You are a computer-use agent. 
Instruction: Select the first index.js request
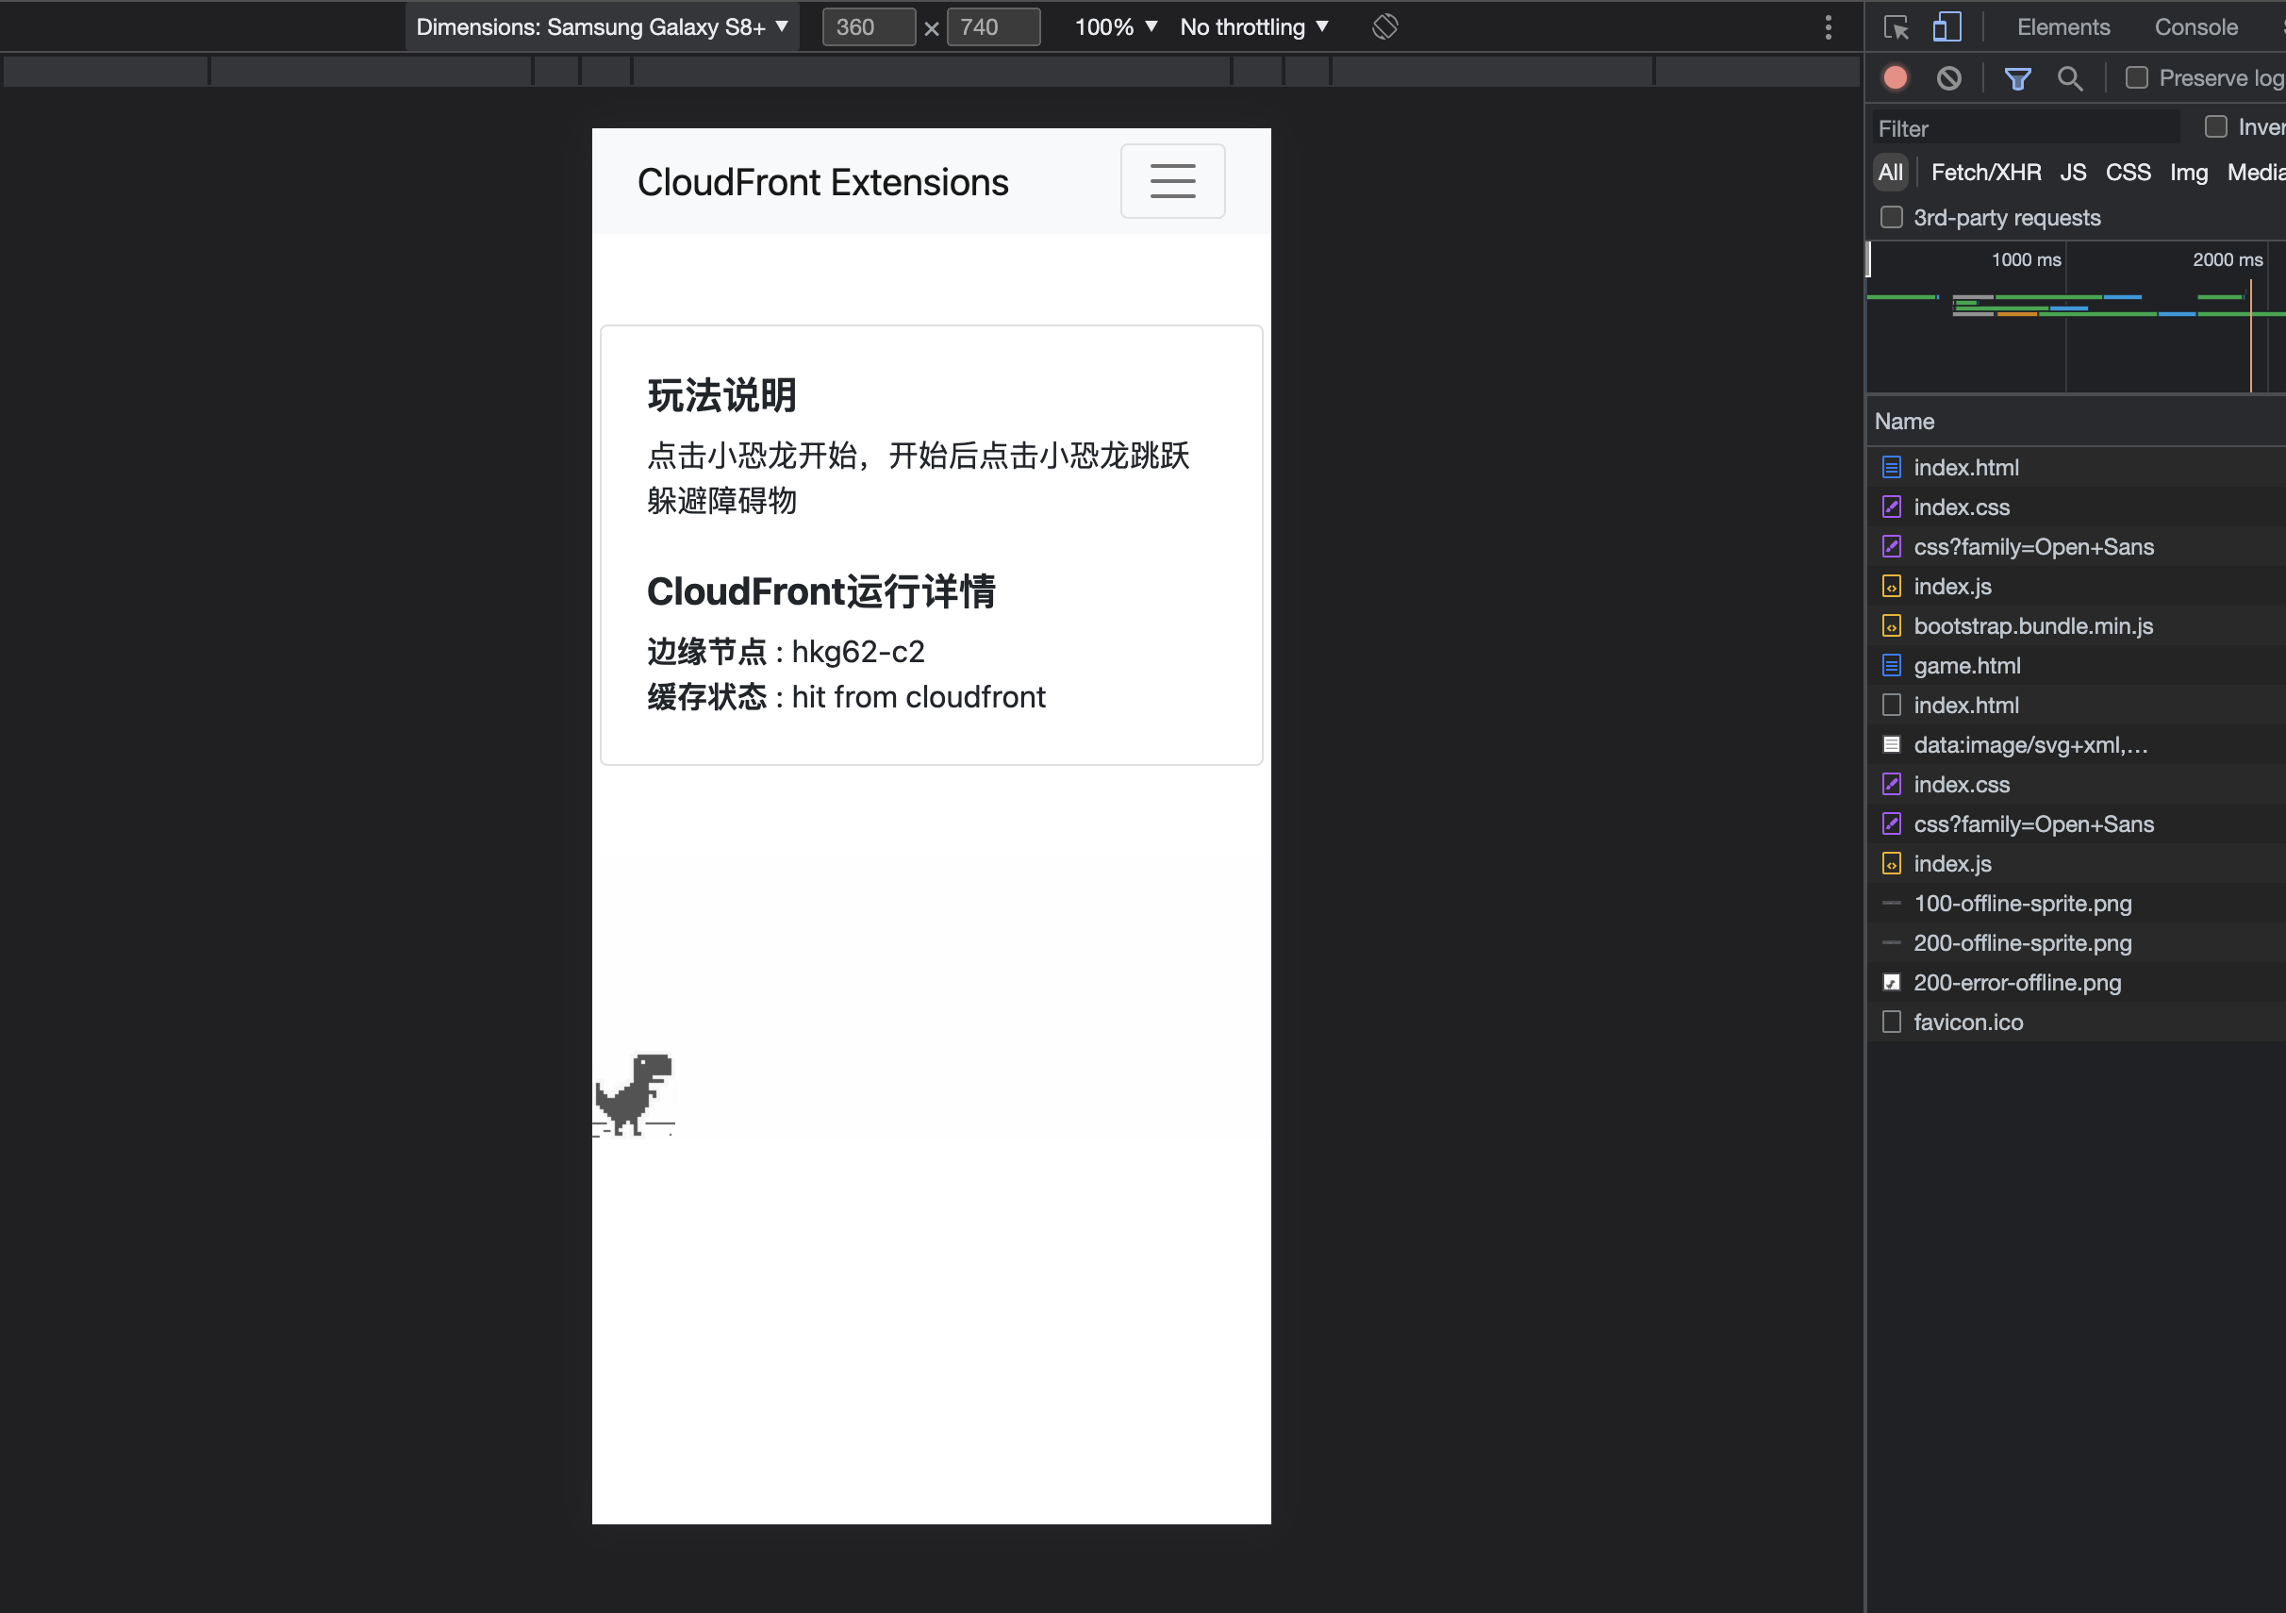[2077, 587]
